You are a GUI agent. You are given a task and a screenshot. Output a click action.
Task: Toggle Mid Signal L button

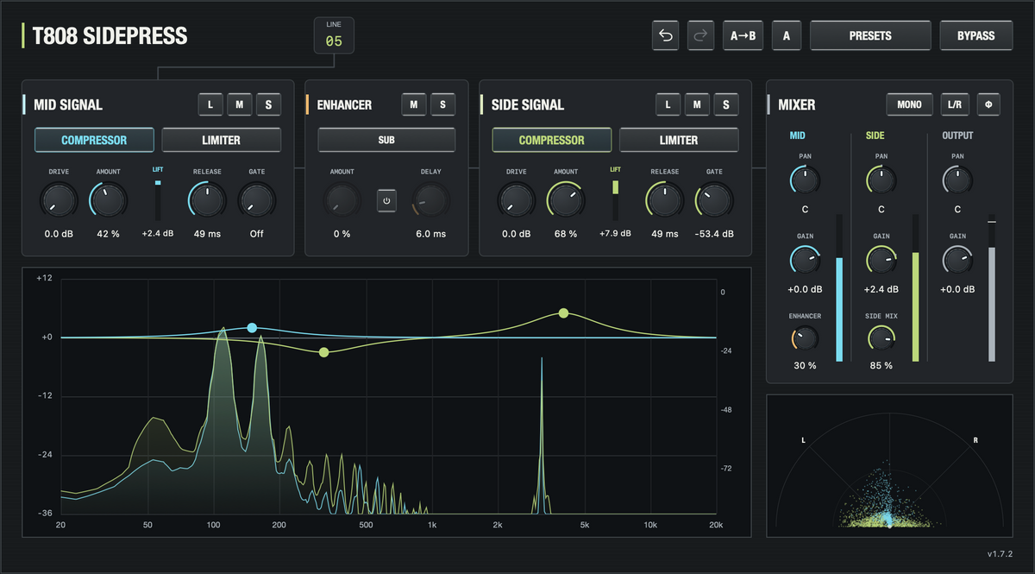pos(210,104)
